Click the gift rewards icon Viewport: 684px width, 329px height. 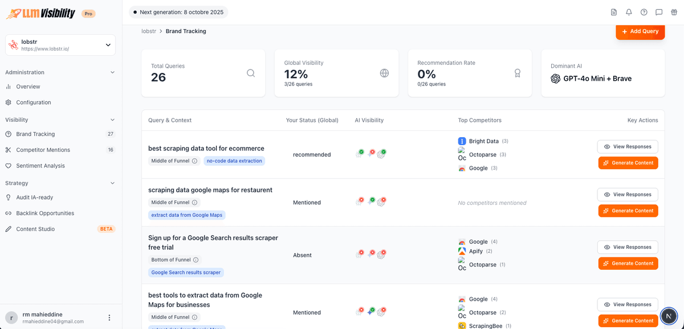pos(674,12)
